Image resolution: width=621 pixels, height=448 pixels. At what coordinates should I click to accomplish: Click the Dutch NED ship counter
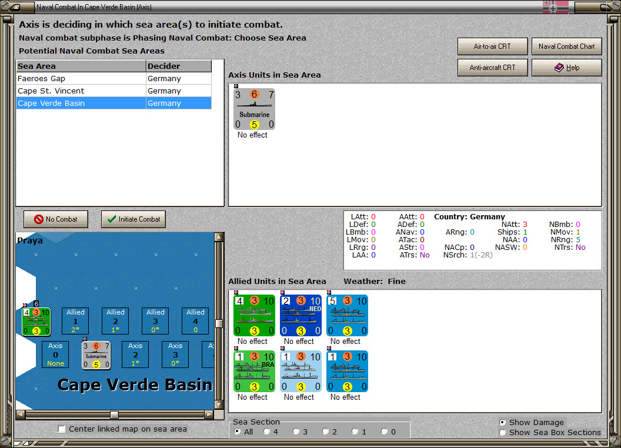click(x=300, y=315)
